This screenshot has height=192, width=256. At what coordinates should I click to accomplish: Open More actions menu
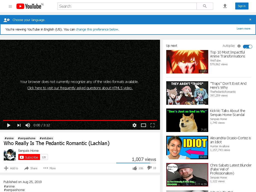click(x=49, y=168)
